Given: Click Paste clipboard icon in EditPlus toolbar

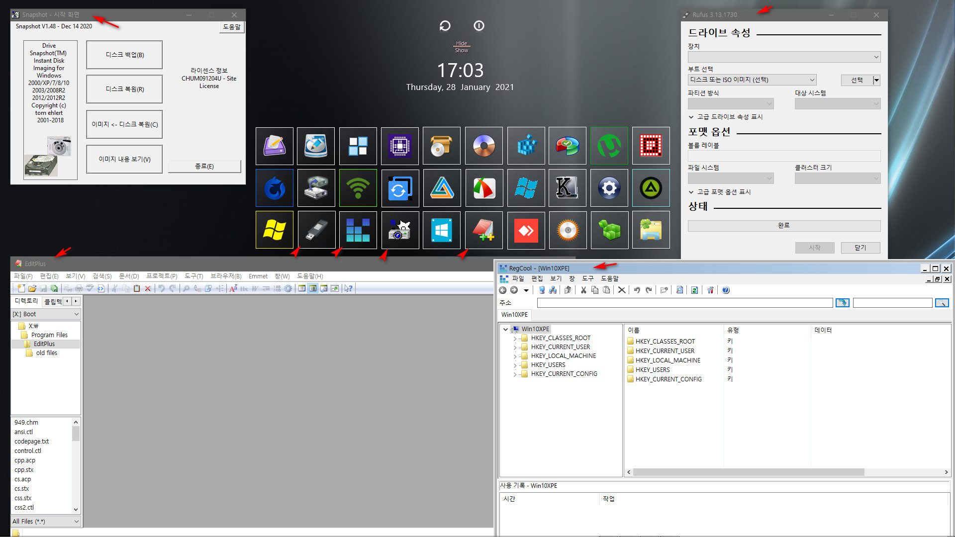Looking at the screenshot, I should [x=137, y=288].
